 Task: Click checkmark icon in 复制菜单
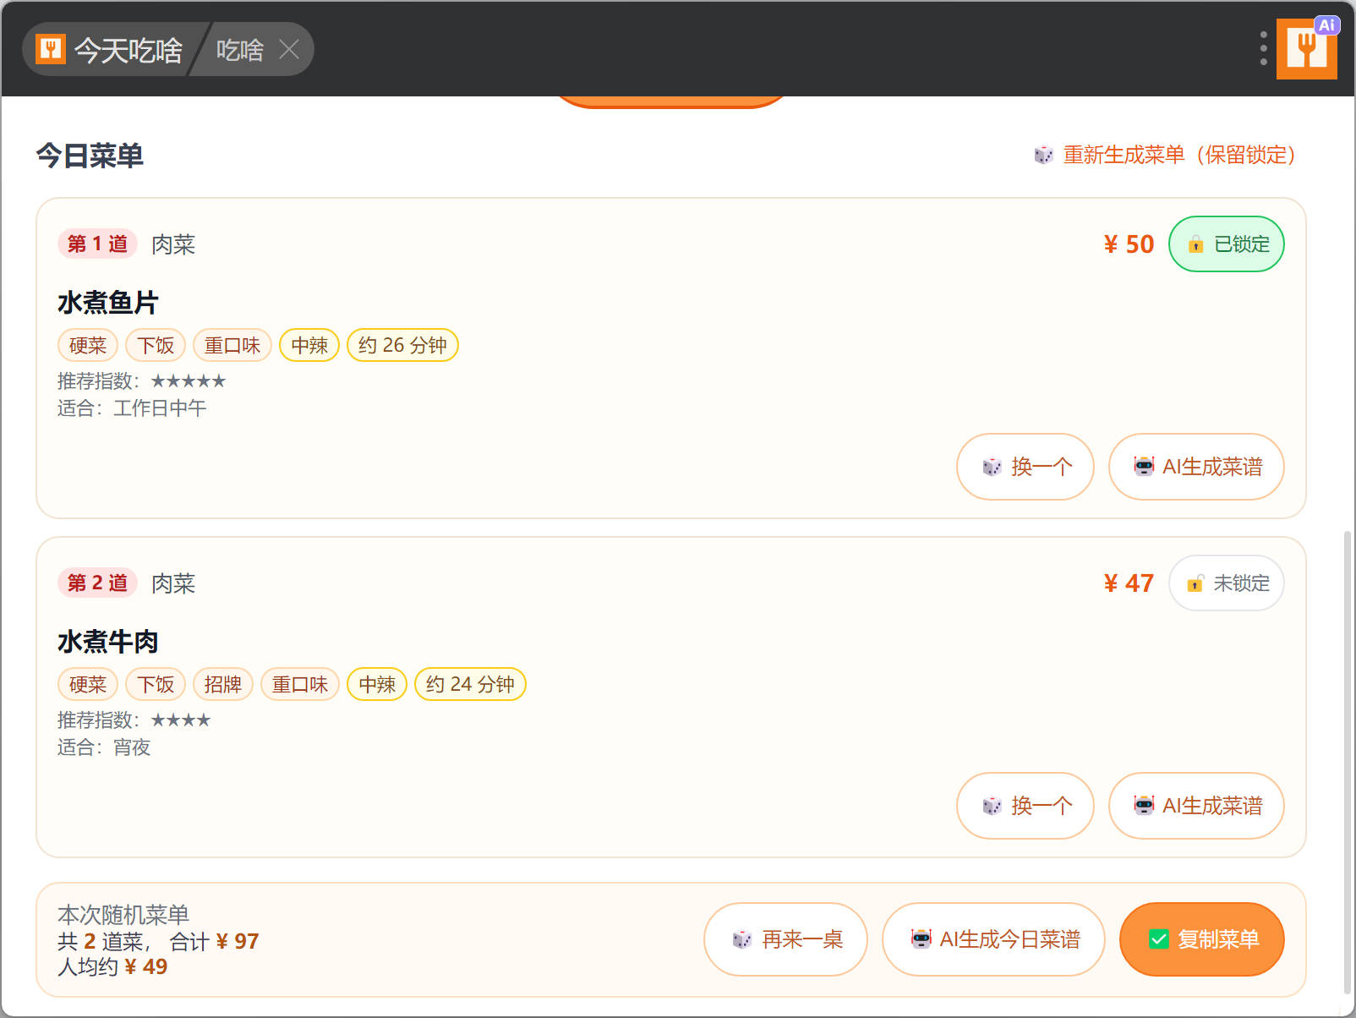(1158, 939)
